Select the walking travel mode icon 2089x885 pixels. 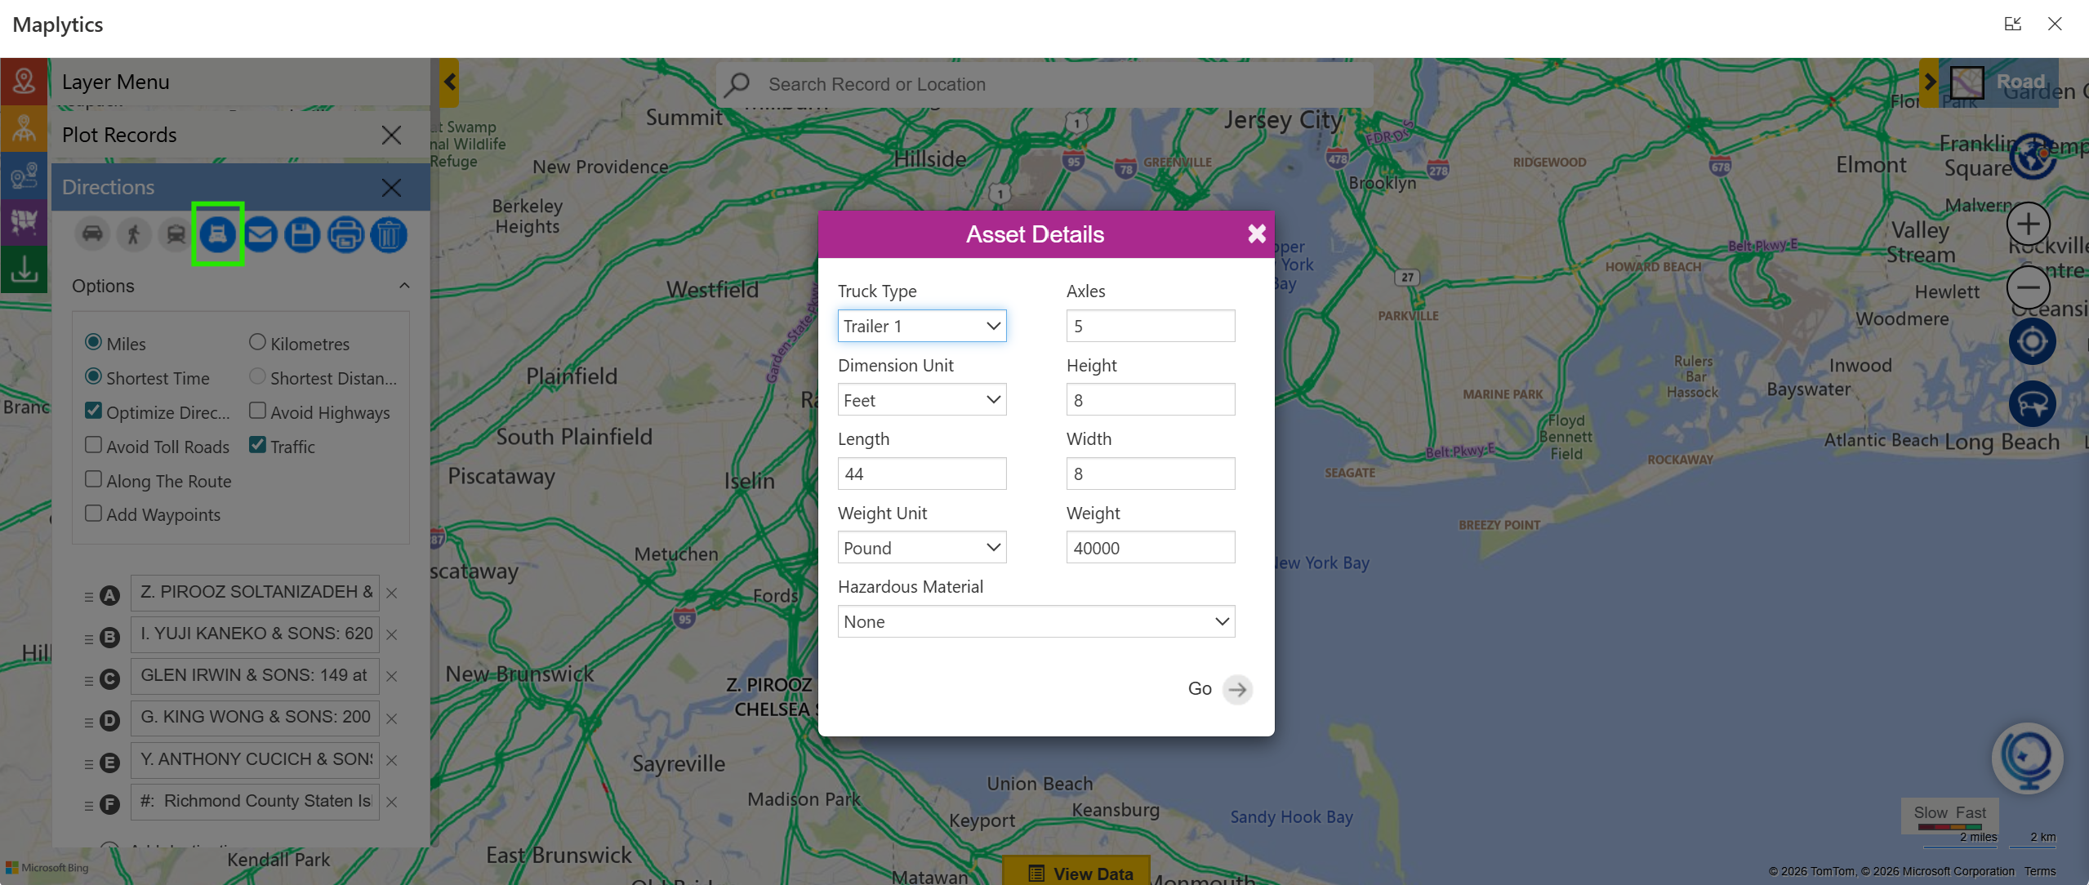pyautogui.click(x=134, y=234)
